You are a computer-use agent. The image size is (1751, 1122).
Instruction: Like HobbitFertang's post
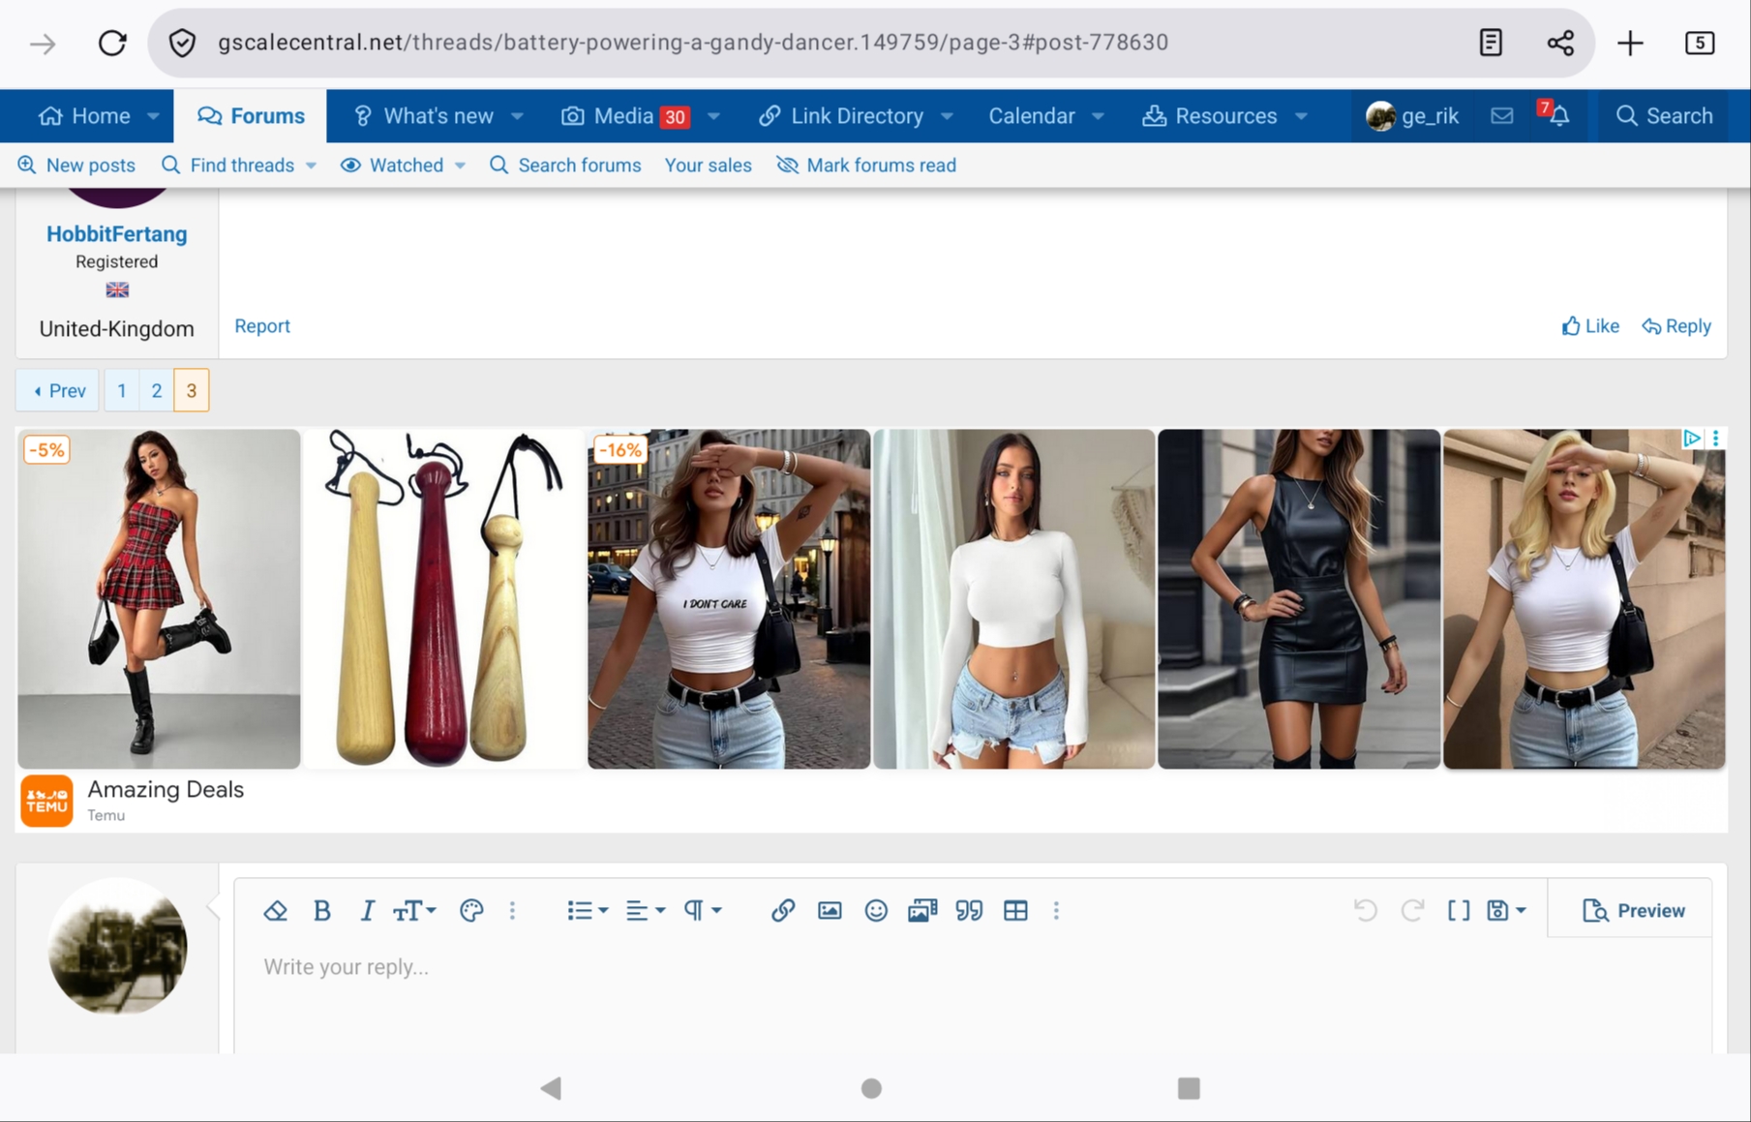click(x=1589, y=326)
